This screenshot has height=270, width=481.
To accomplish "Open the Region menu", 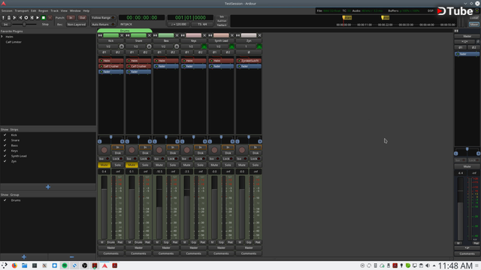I will pyautogui.click(x=44, y=10).
